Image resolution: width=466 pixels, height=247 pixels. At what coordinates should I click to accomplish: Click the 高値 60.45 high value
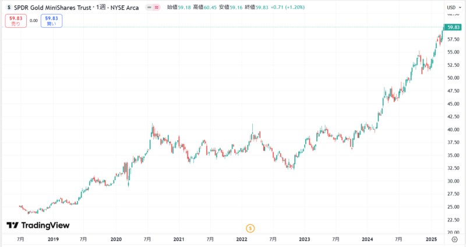click(205, 8)
